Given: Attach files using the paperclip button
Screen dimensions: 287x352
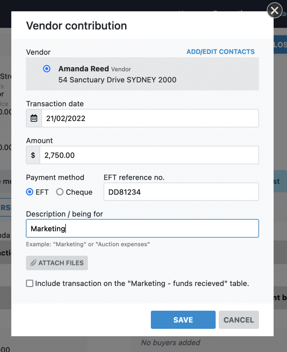Looking at the screenshot, I should pos(57,263).
